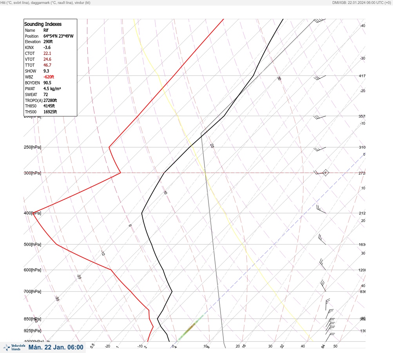
Task: Click the wind barb at the 500 hPa level
Action: point(322,239)
